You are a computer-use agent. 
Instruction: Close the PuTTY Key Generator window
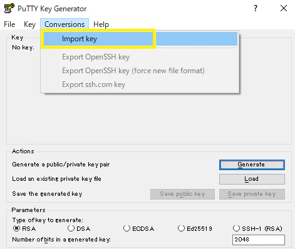point(284,8)
